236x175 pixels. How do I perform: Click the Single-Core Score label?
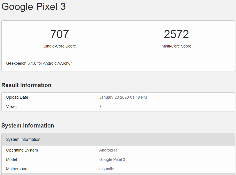(59, 46)
